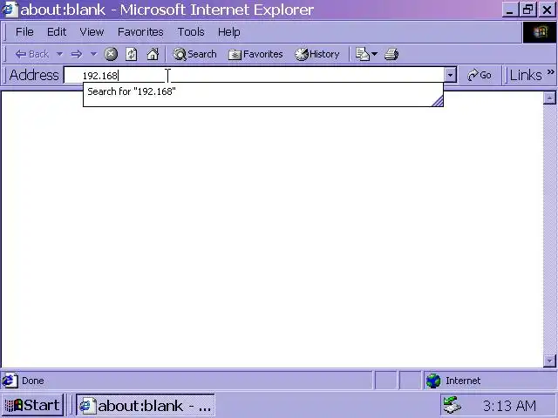The height and width of the screenshot is (418, 558).
Task: Click the vertical scrollbar down arrow
Action: [x=549, y=361]
